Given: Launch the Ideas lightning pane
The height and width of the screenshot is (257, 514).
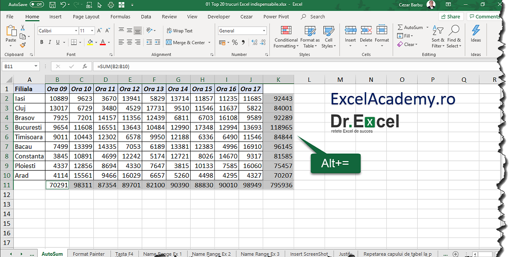Looking at the screenshot, I should 476,34.
